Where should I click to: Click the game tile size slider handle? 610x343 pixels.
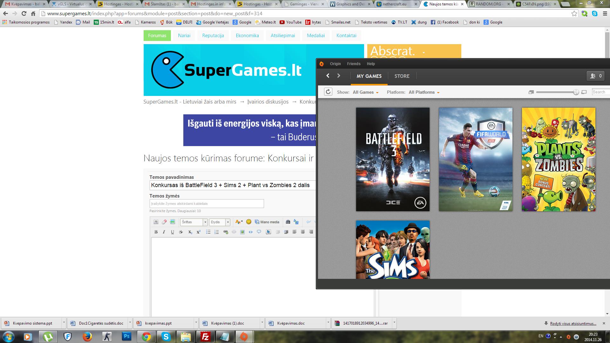[576, 92]
